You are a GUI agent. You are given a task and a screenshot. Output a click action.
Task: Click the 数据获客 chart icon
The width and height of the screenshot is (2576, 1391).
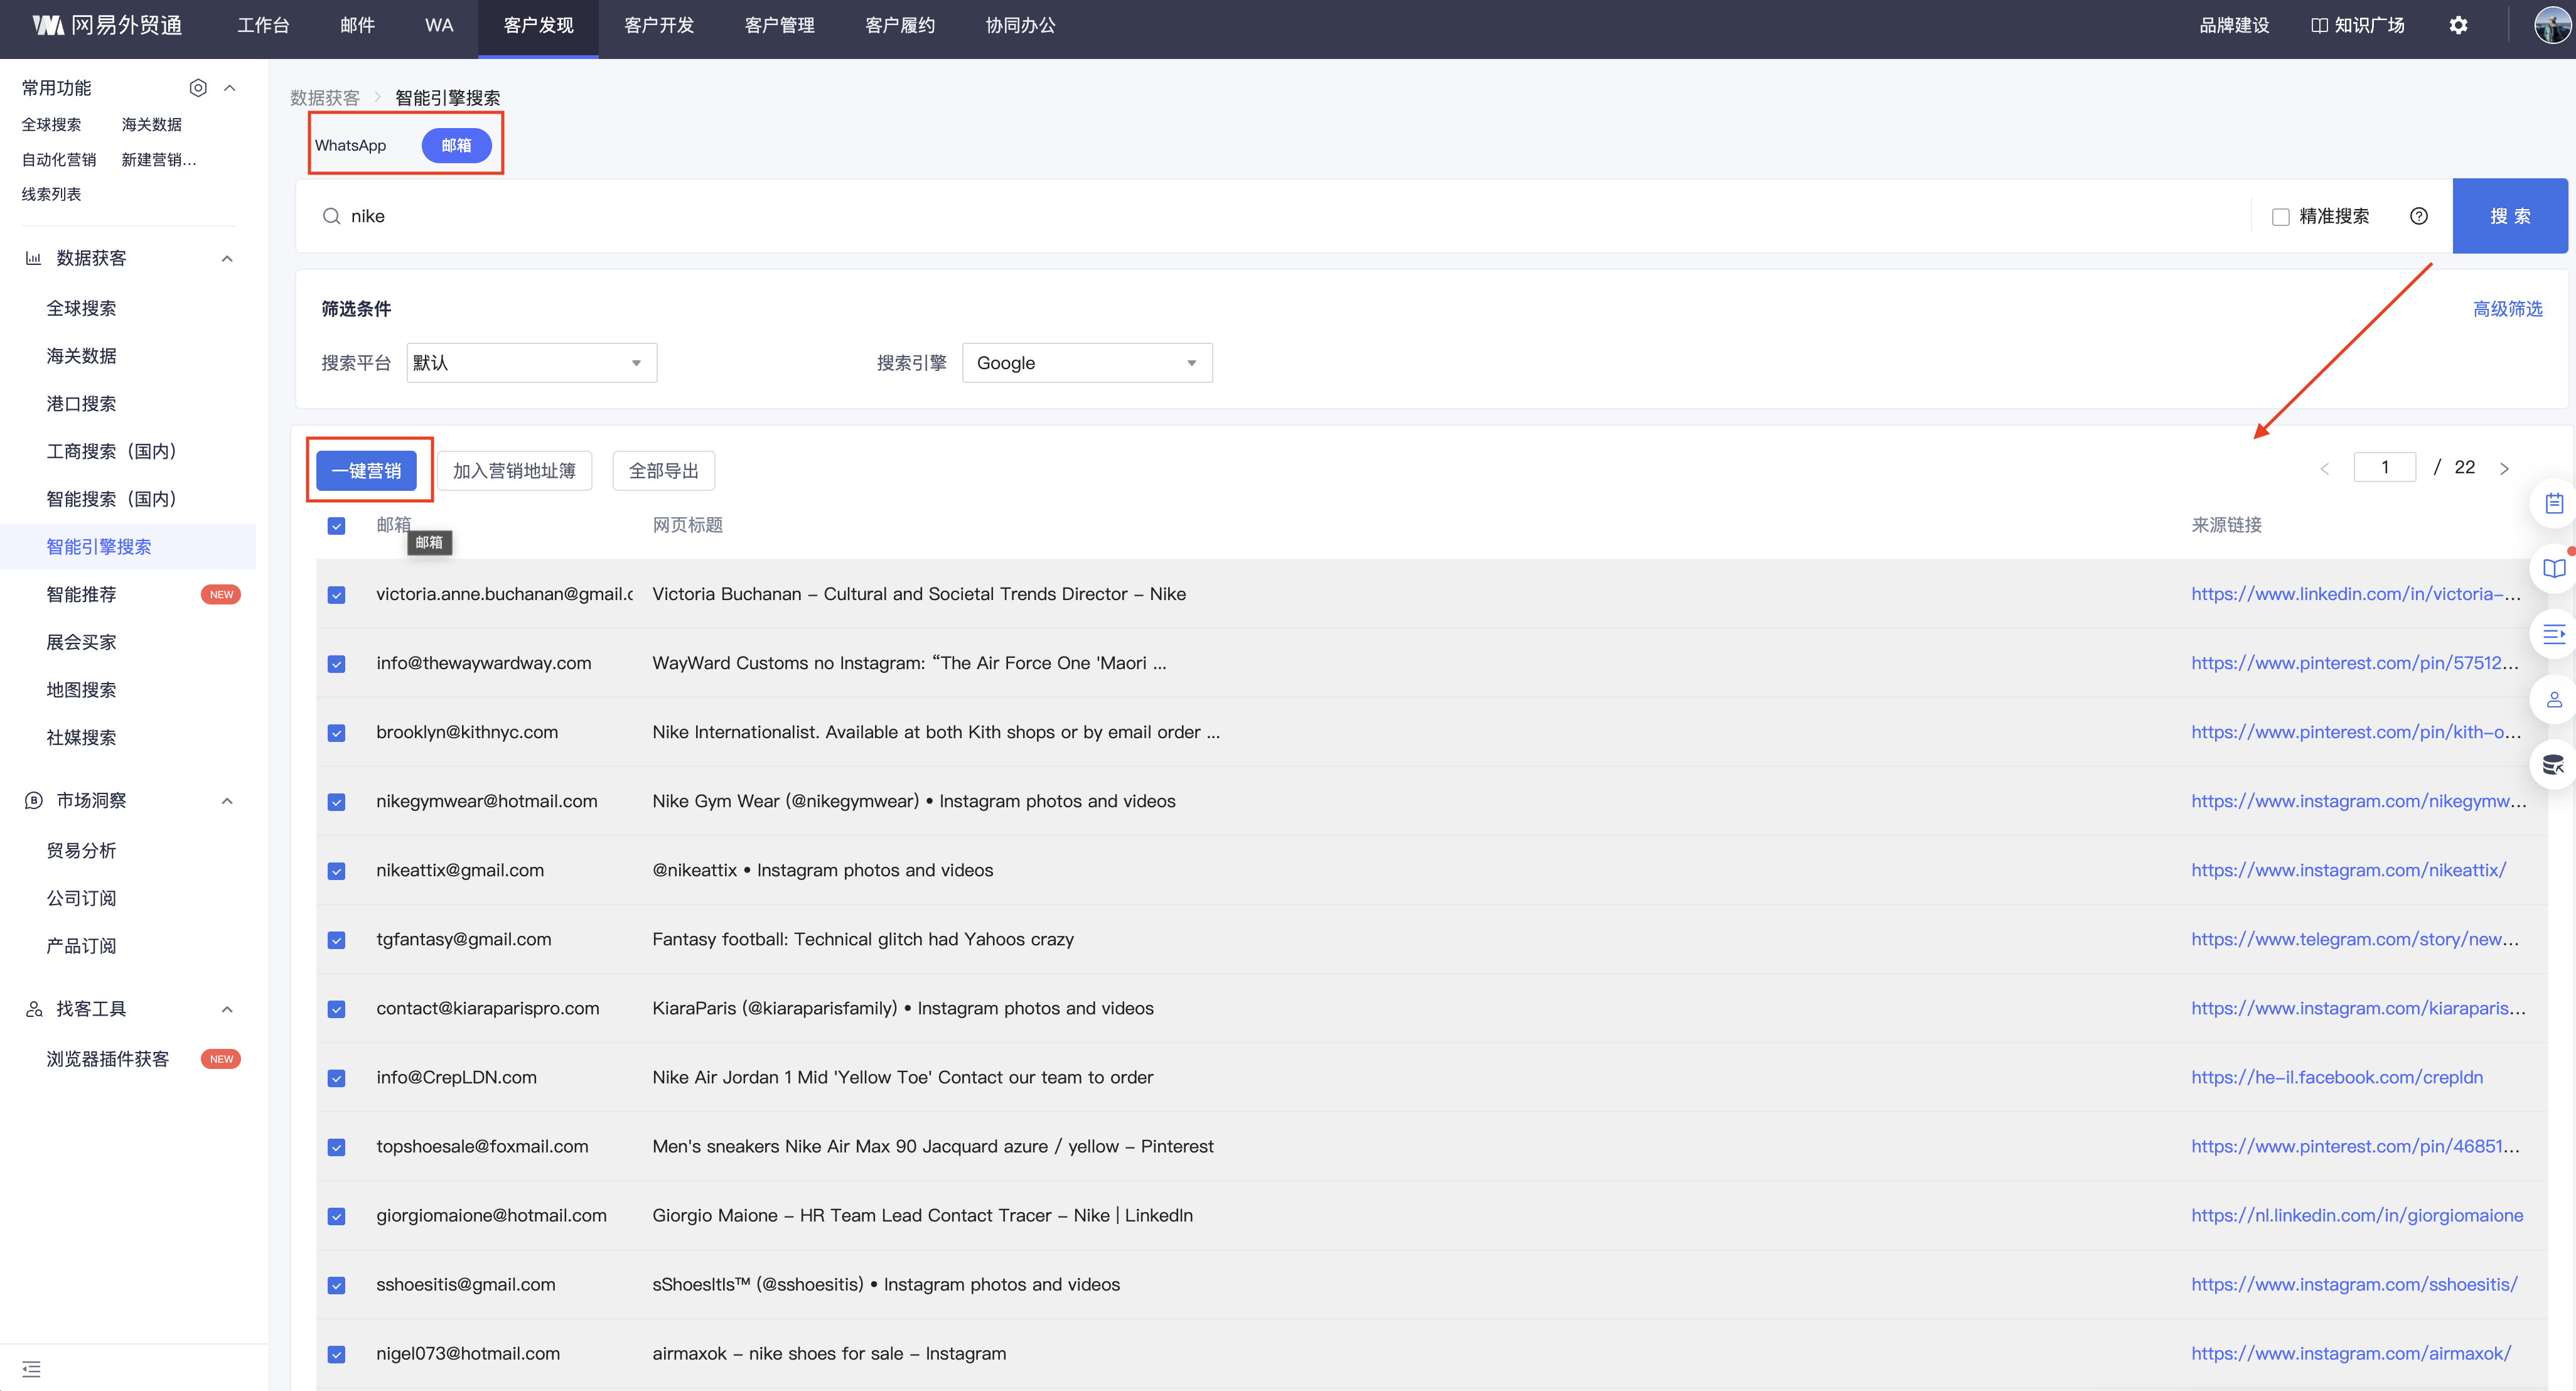pyautogui.click(x=33, y=258)
